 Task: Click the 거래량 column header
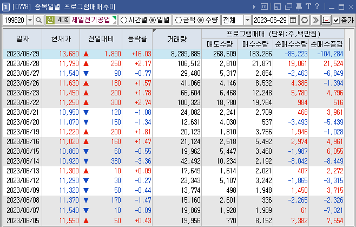pyautogui.click(x=177, y=40)
